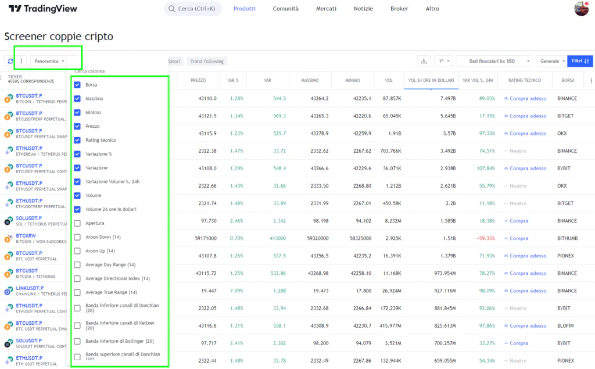
Task: Click the Cerca (Ctrl+K) search field
Action: (192, 9)
